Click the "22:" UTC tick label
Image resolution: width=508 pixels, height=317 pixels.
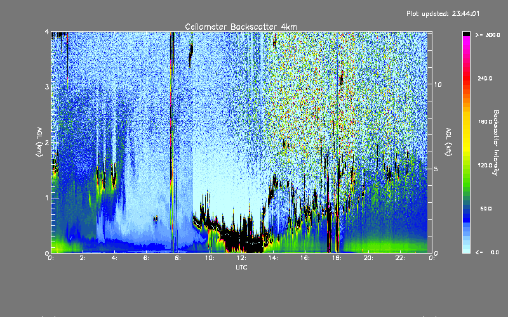coord(400,258)
